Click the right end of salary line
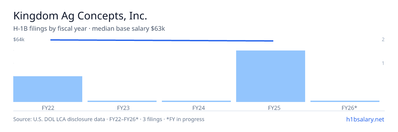The width and height of the screenshot is (398, 132). (x=273, y=41)
